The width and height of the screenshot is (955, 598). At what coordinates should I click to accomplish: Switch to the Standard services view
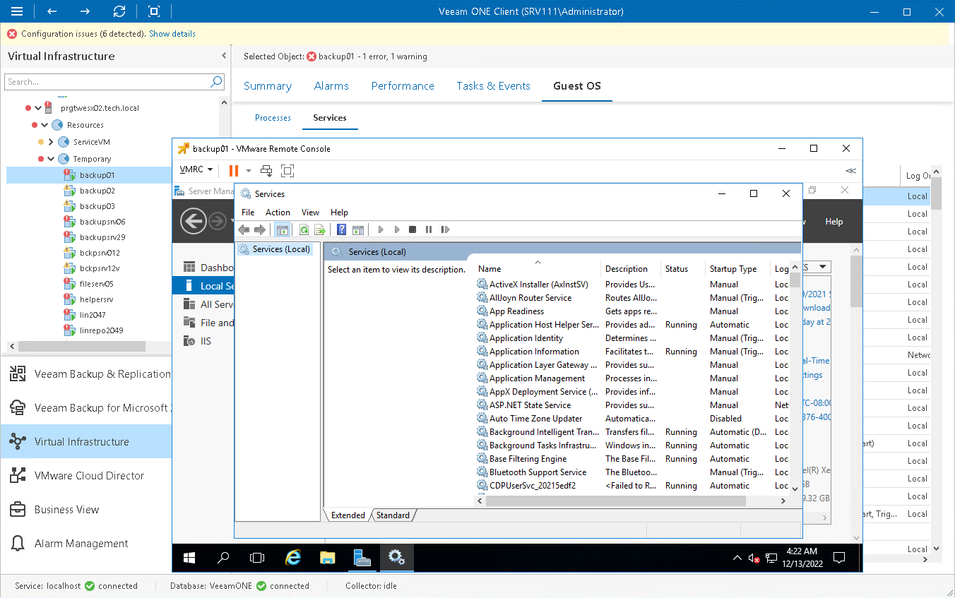pos(393,515)
